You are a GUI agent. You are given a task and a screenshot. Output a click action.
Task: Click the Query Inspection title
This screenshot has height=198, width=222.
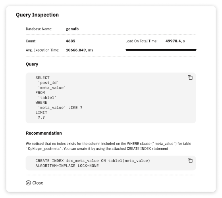pyautogui.click(x=37, y=15)
